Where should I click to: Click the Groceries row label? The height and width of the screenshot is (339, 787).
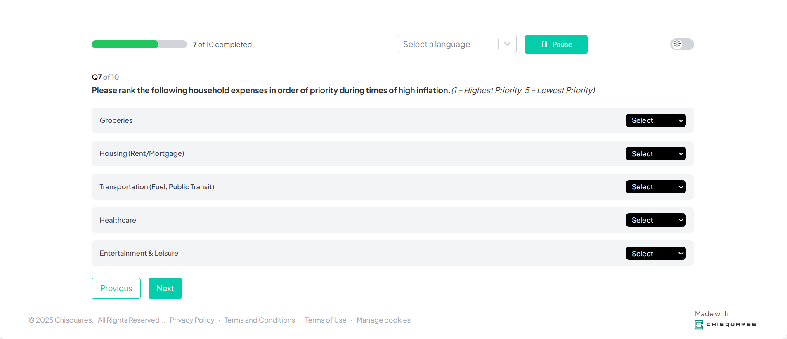tap(116, 120)
